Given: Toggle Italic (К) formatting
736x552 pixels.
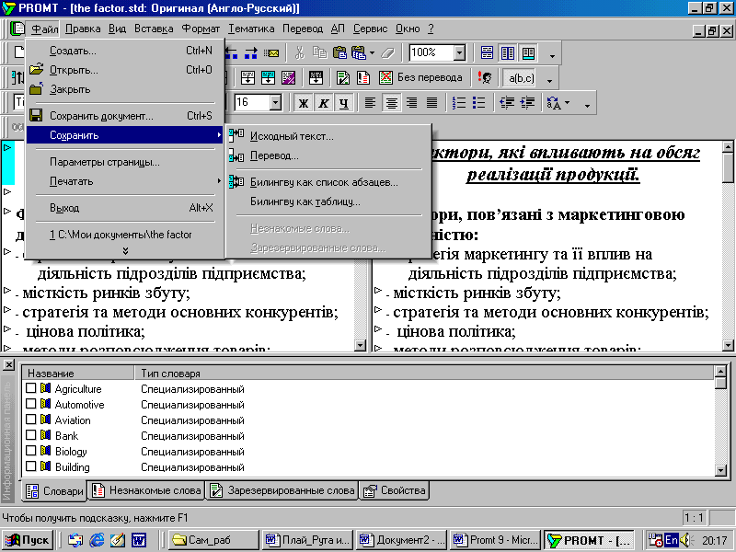Looking at the screenshot, I should coord(324,103).
